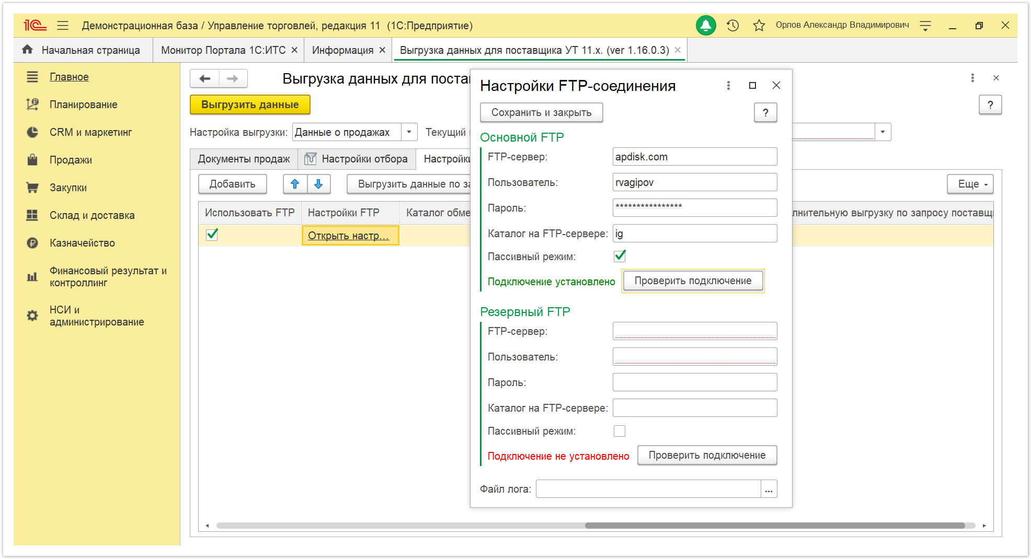
Task: Click main Каталог на FTP-сервере field
Action: click(x=695, y=234)
